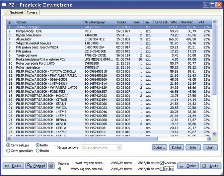Open item Info button

click(193, 148)
